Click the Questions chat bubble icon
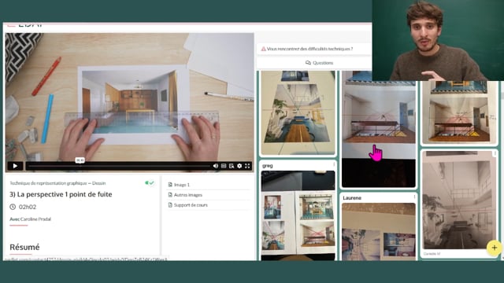The image size is (504, 283). pyautogui.click(x=308, y=63)
